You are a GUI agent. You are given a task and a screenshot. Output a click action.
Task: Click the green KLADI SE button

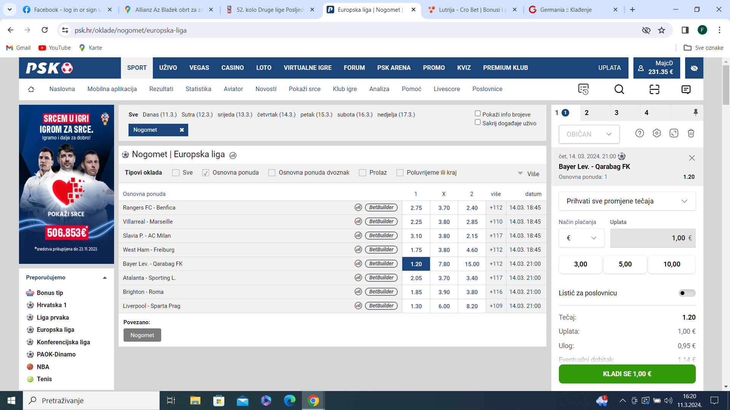[627, 374]
